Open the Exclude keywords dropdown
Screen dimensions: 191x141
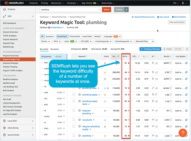tap(124, 41)
